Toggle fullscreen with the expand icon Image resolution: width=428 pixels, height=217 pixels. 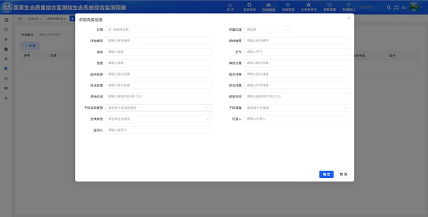coord(397,7)
